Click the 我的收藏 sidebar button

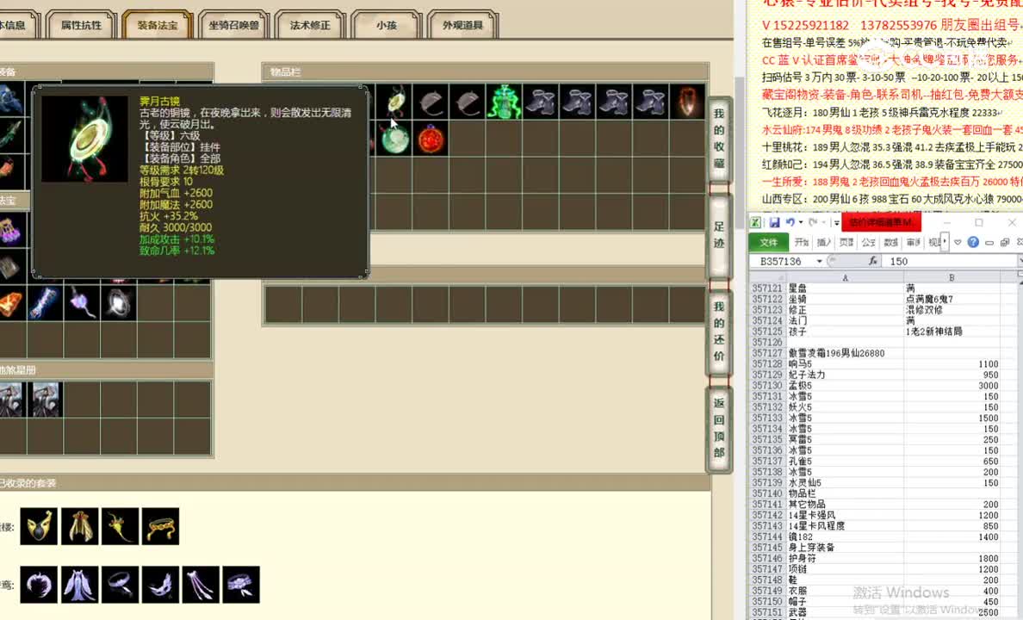[x=719, y=138]
